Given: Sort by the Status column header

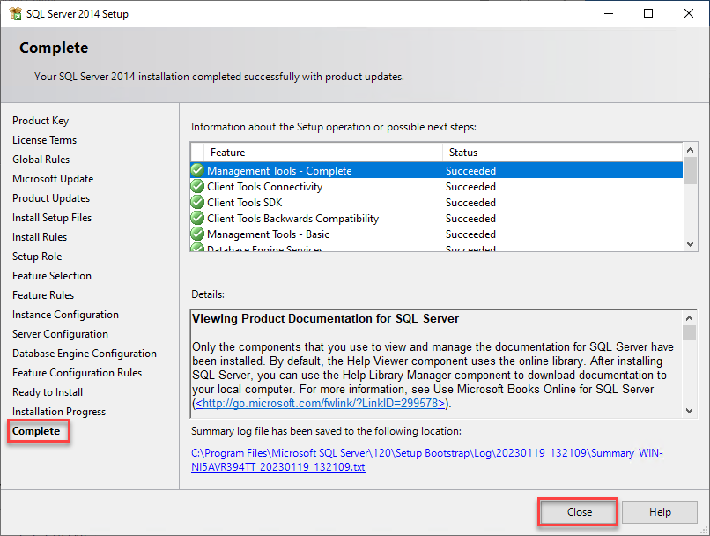Looking at the screenshot, I should [x=562, y=153].
